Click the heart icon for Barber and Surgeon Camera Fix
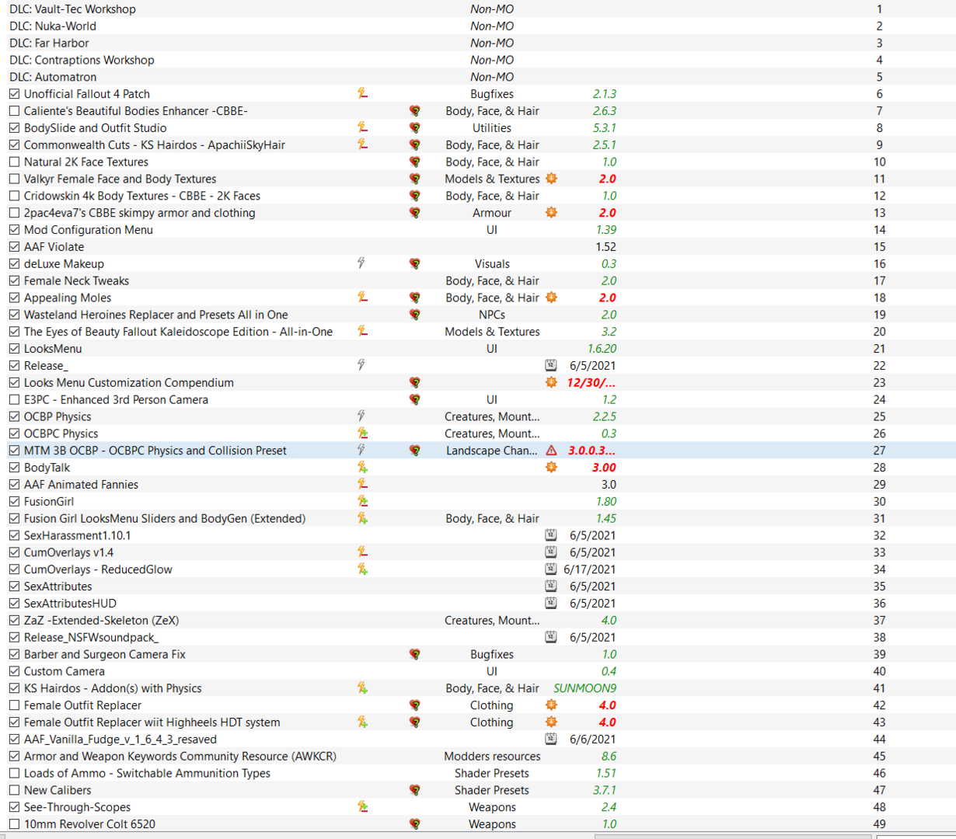 tap(415, 655)
